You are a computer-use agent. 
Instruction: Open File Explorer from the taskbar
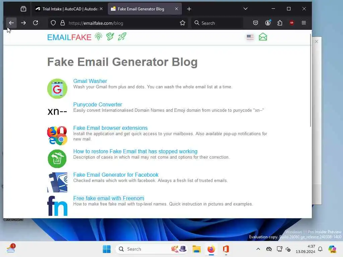[x=196, y=249]
